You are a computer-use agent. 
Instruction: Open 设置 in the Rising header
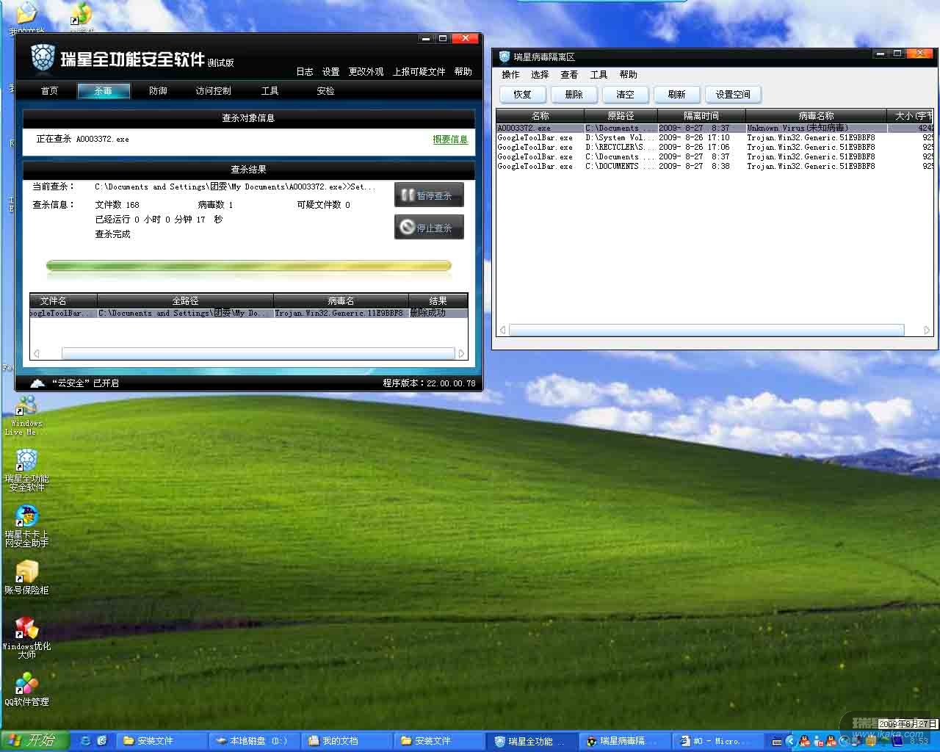331,72
